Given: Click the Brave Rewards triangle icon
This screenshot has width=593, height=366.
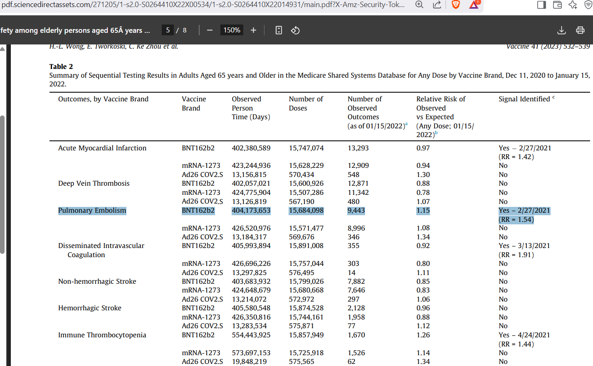Looking at the screenshot, I should (474, 5).
